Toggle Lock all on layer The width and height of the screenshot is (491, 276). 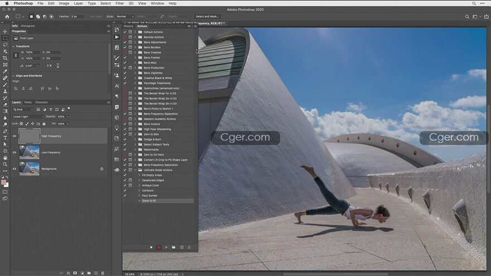(x=44, y=124)
